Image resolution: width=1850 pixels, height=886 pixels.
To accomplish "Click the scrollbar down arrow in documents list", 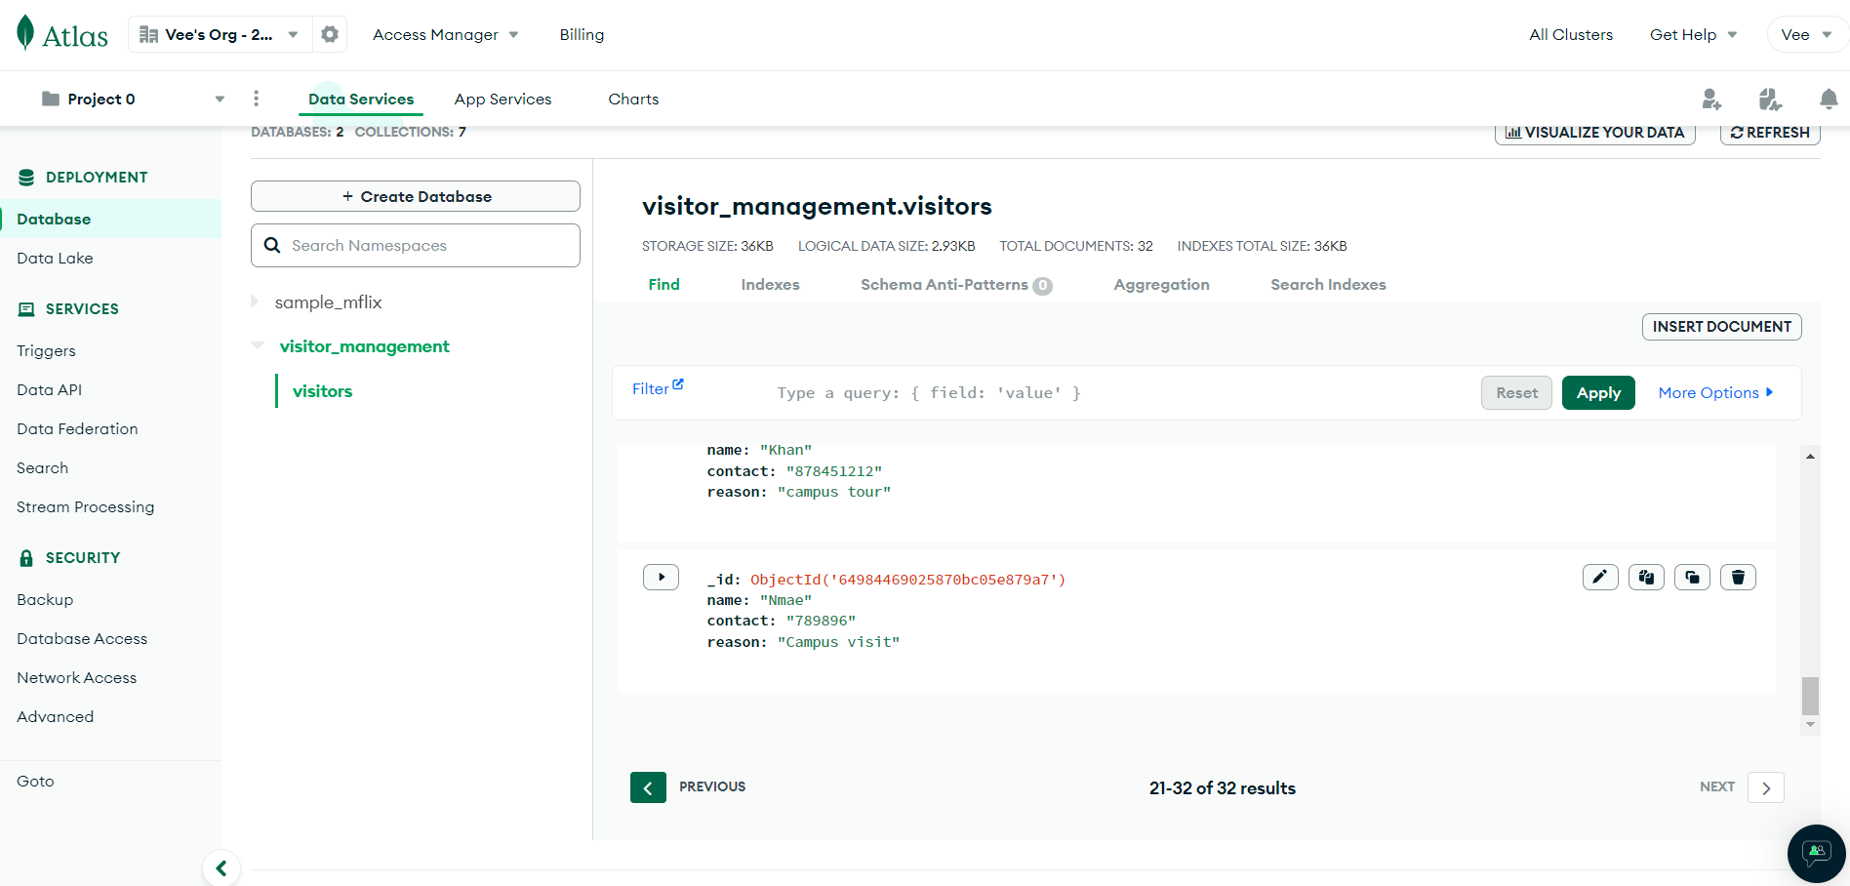I will (1810, 724).
